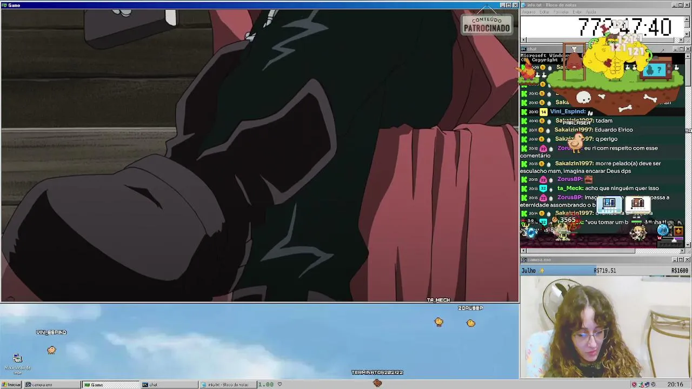Click the 'Julho' label in camera.exe

pyautogui.click(x=529, y=271)
